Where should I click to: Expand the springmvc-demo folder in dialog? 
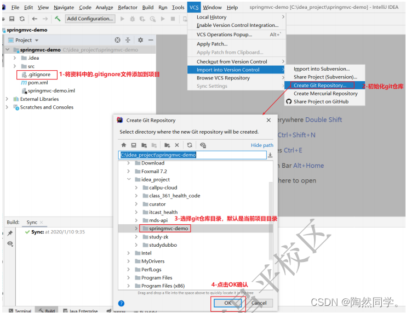(x=136, y=229)
